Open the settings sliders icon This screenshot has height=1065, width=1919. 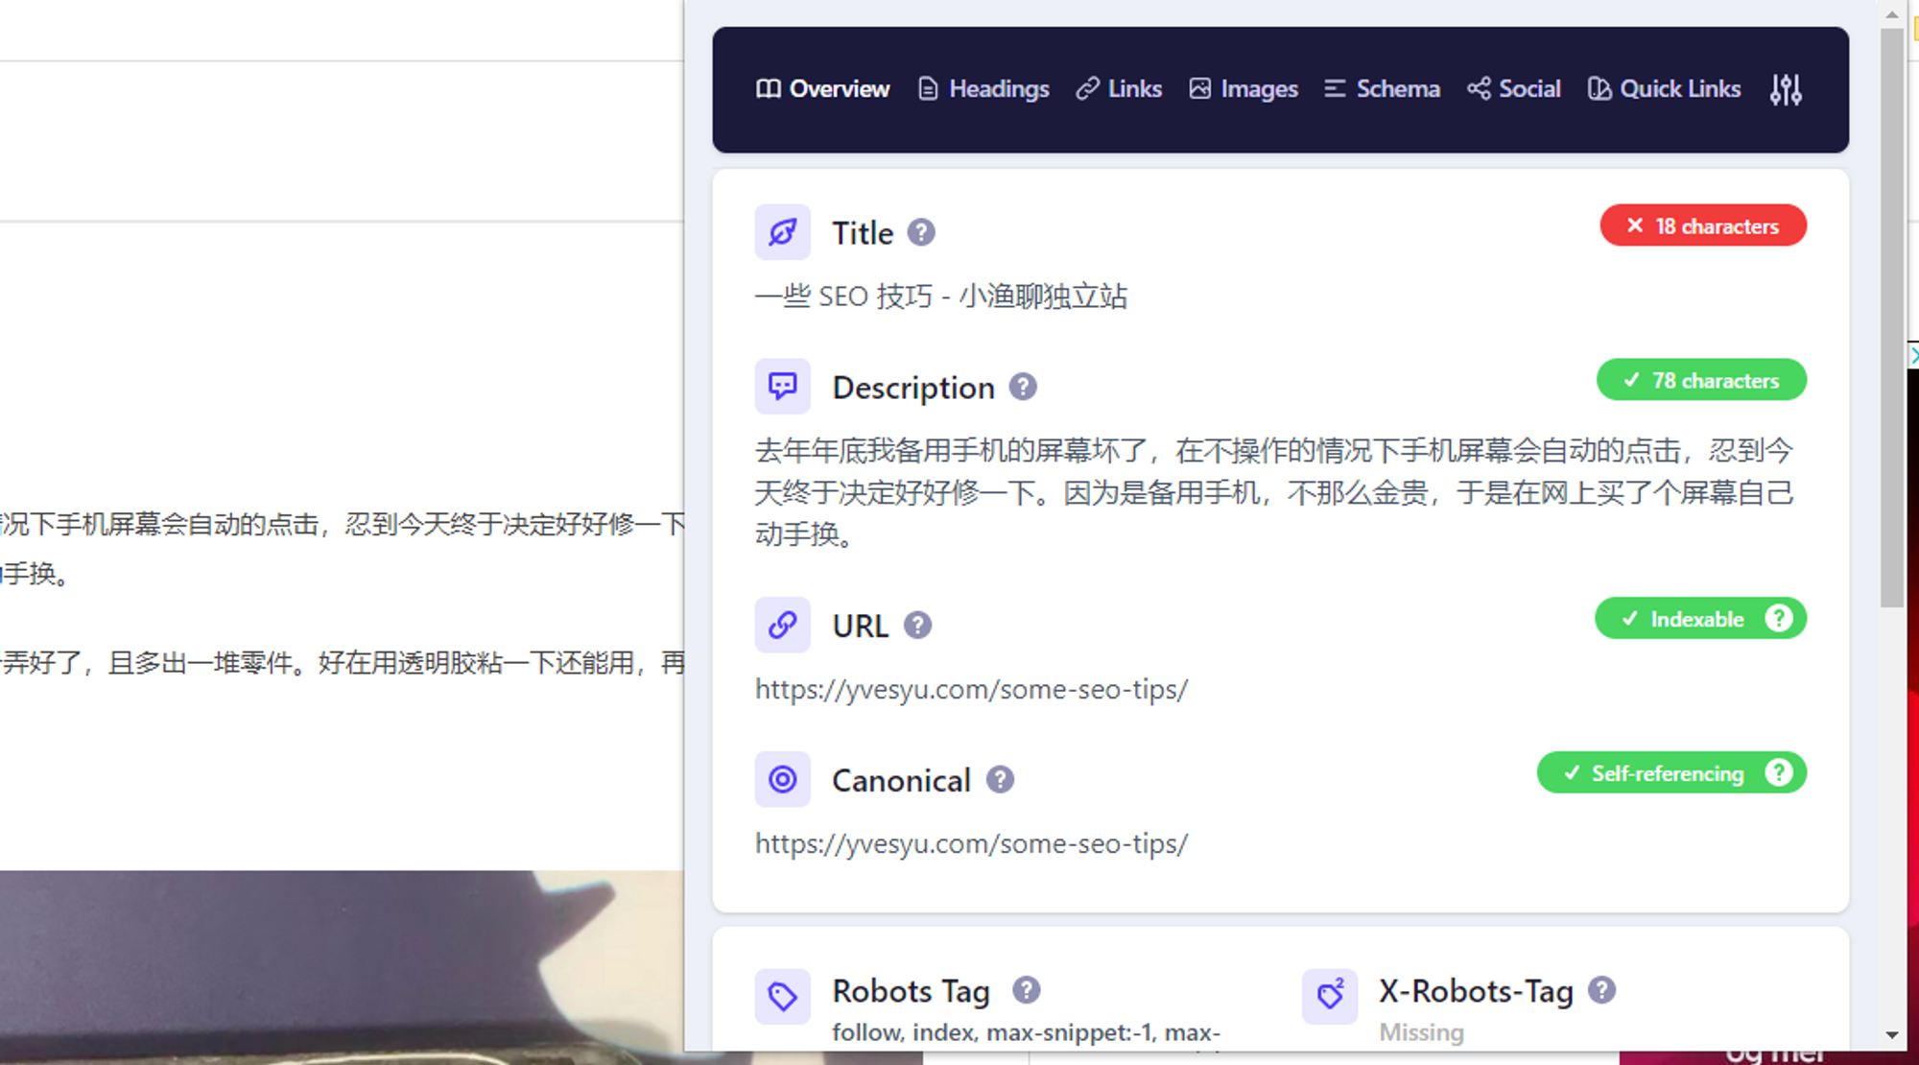pos(1786,90)
